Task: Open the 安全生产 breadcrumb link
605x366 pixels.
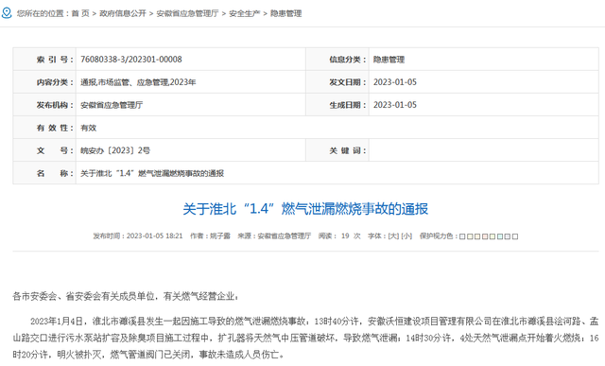Action: point(245,13)
